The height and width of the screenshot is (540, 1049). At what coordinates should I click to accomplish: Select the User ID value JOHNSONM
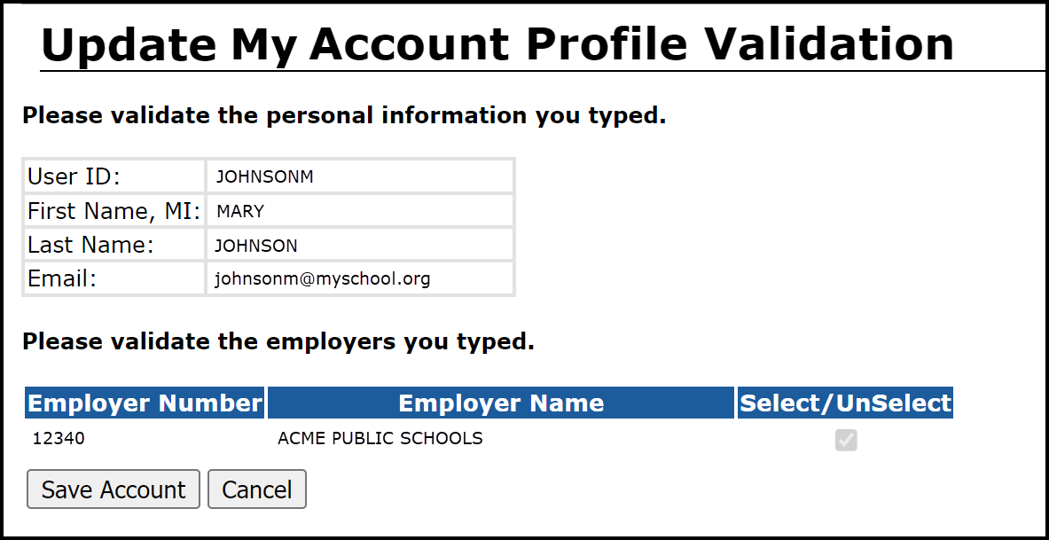tap(264, 176)
